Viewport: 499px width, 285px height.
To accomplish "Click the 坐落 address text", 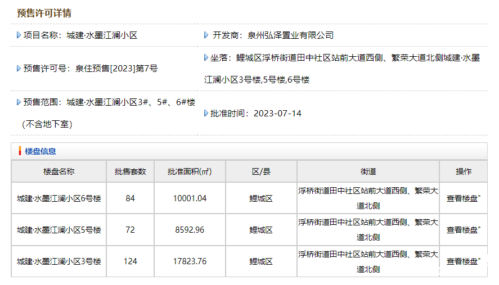I will 342,69.
